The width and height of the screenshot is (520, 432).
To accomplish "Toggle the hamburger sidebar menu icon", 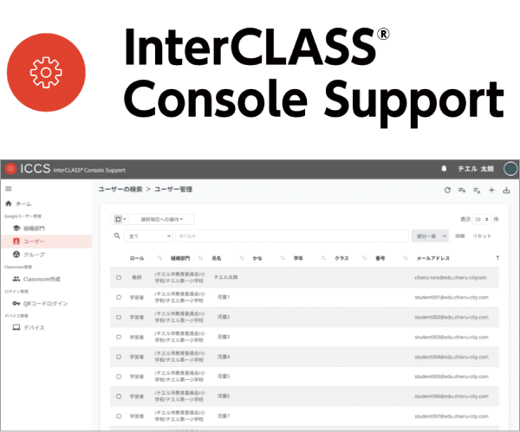I will (x=9, y=189).
